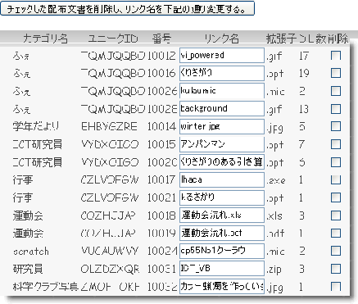
Task: Click the カテゴリ名 column header
Action: (x=45, y=39)
